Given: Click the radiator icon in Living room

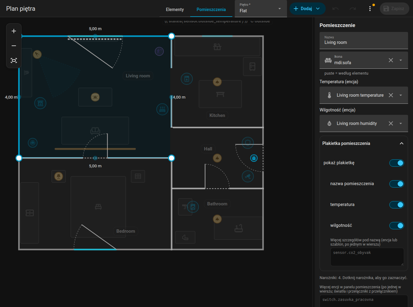Looking at the screenshot, I should click(162, 109).
